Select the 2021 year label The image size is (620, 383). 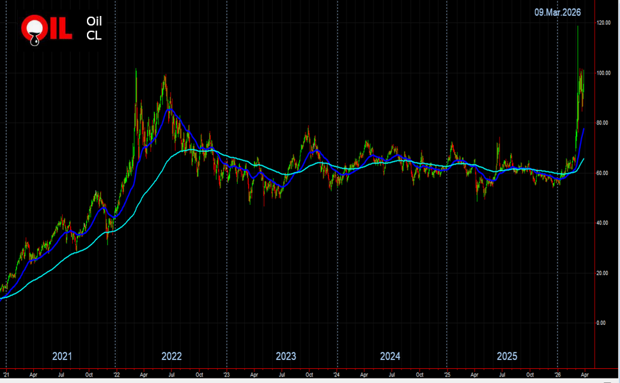62,356
